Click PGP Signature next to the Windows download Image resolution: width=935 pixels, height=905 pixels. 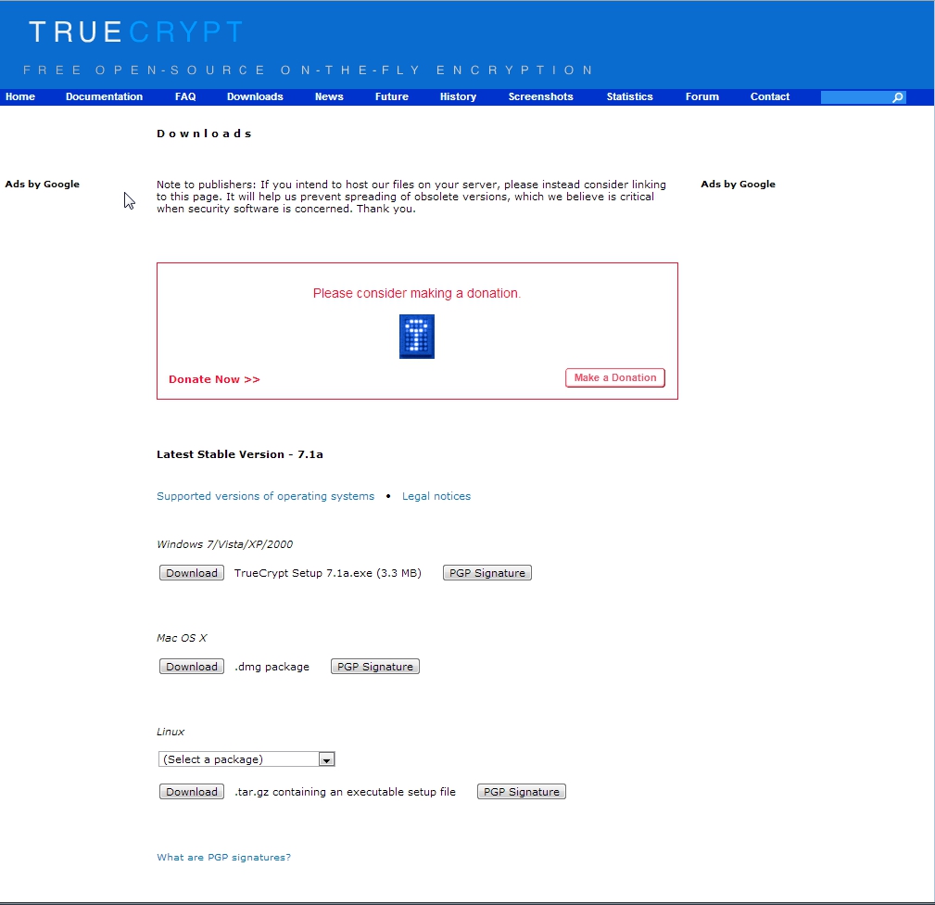[486, 572]
